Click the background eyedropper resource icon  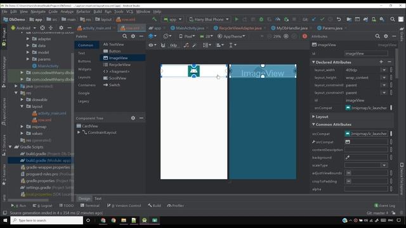[x=348, y=157]
